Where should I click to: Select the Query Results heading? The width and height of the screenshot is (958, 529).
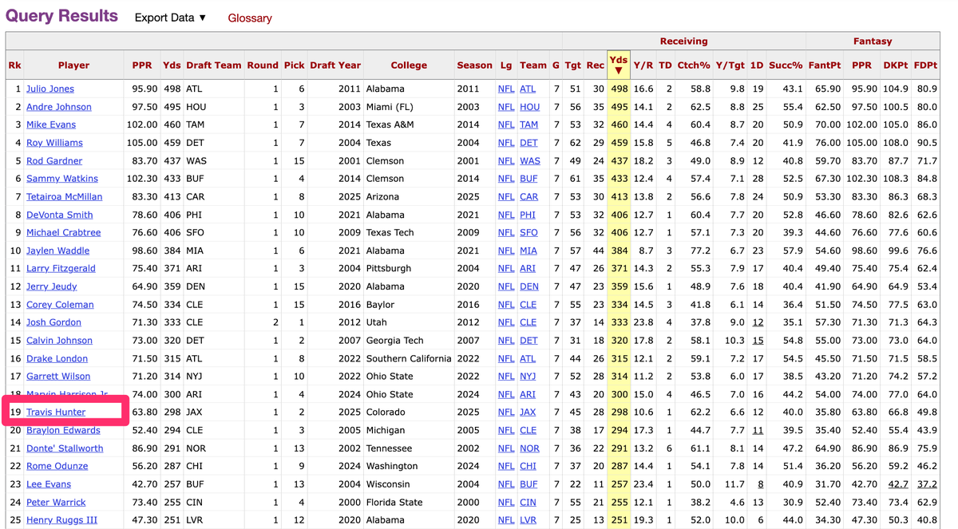click(x=61, y=16)
